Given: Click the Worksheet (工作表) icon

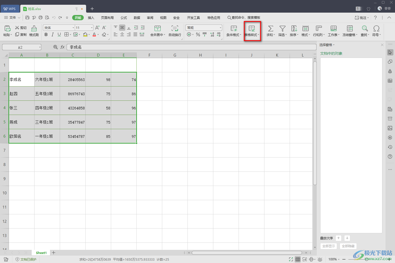Looking at the screenshot, I should point(333,28).
